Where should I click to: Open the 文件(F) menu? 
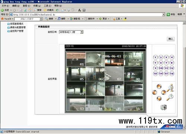(x=6, y=6)
